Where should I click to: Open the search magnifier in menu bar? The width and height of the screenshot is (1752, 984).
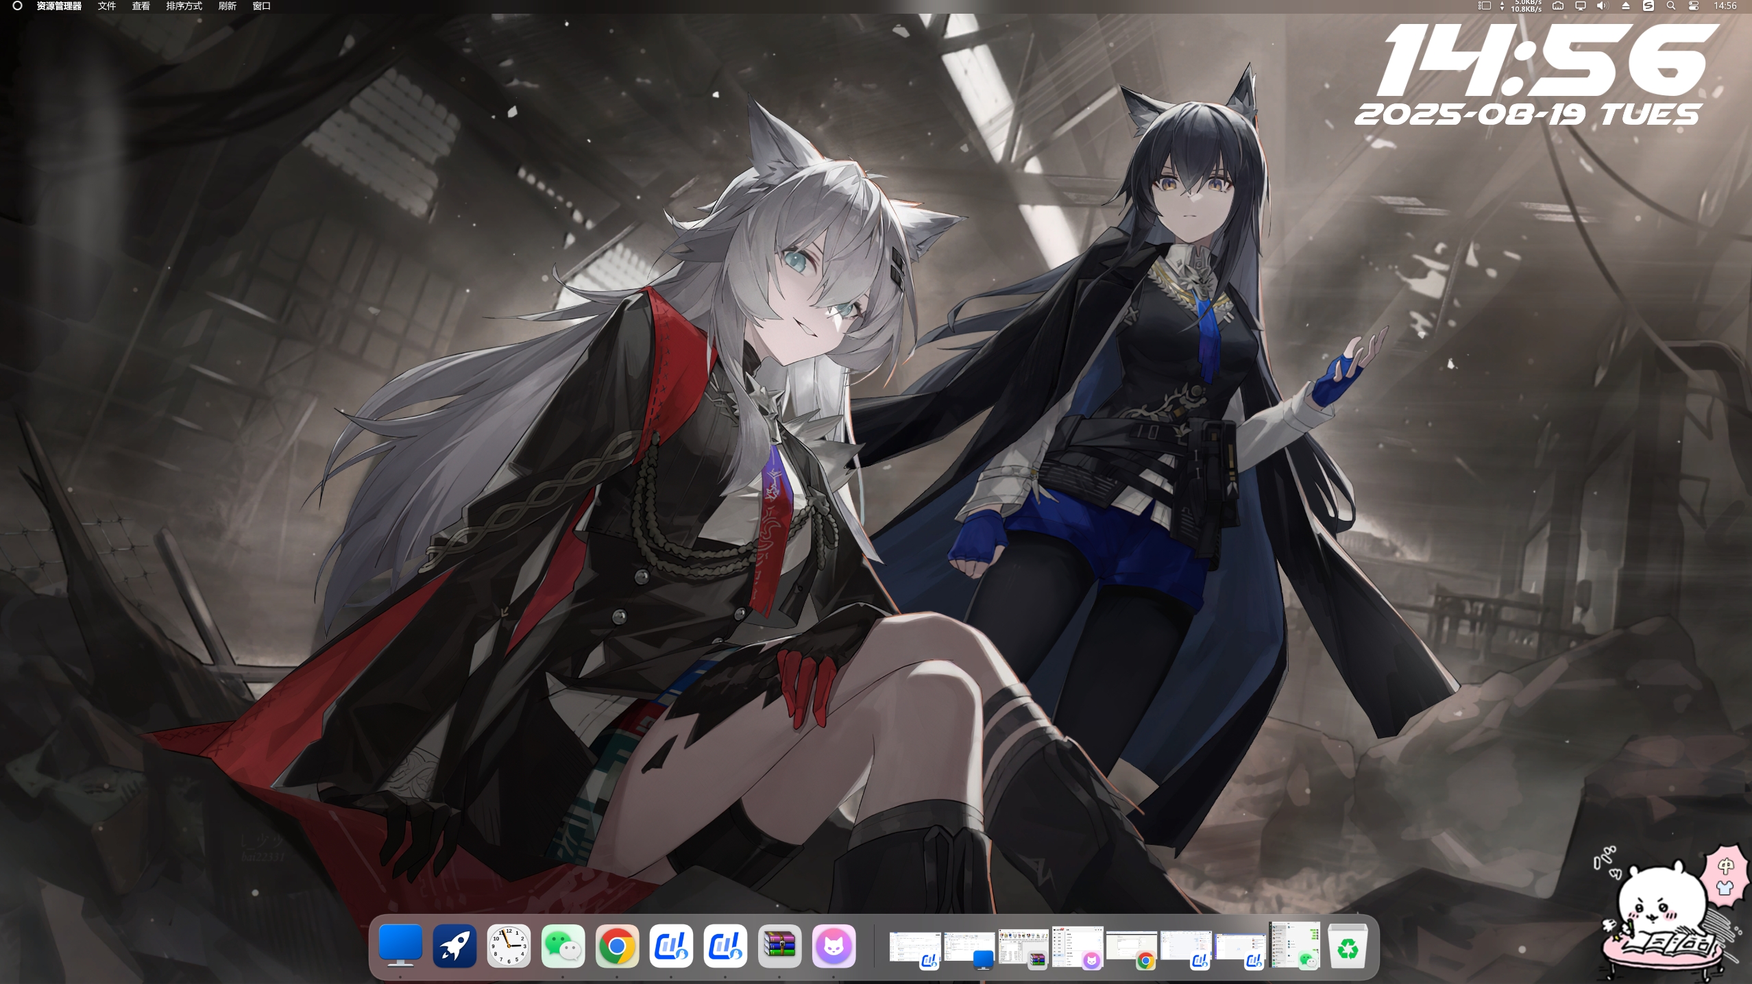point(1671,5)
